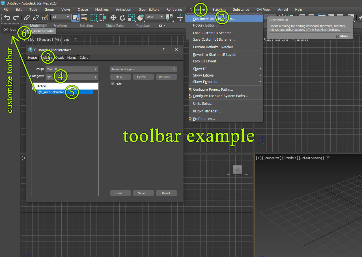Click the Unlink Selection icon
This screenshot has height=257, width=362.
coord(36,18)
